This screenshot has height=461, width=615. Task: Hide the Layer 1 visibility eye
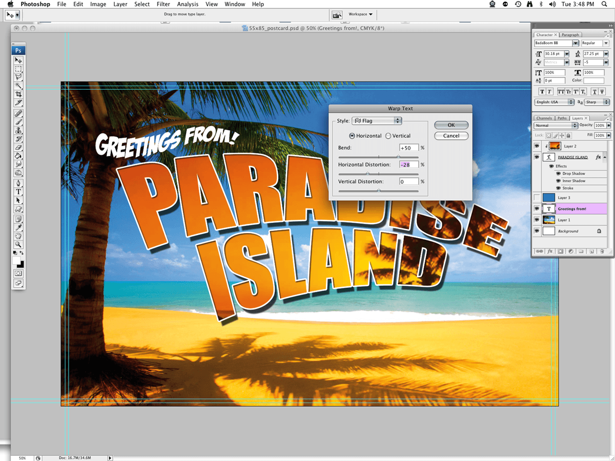pyautogui.click(x=537, y=220)
